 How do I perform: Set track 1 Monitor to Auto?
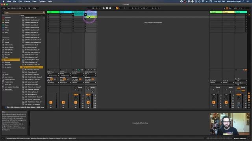(x=52, y=79)
